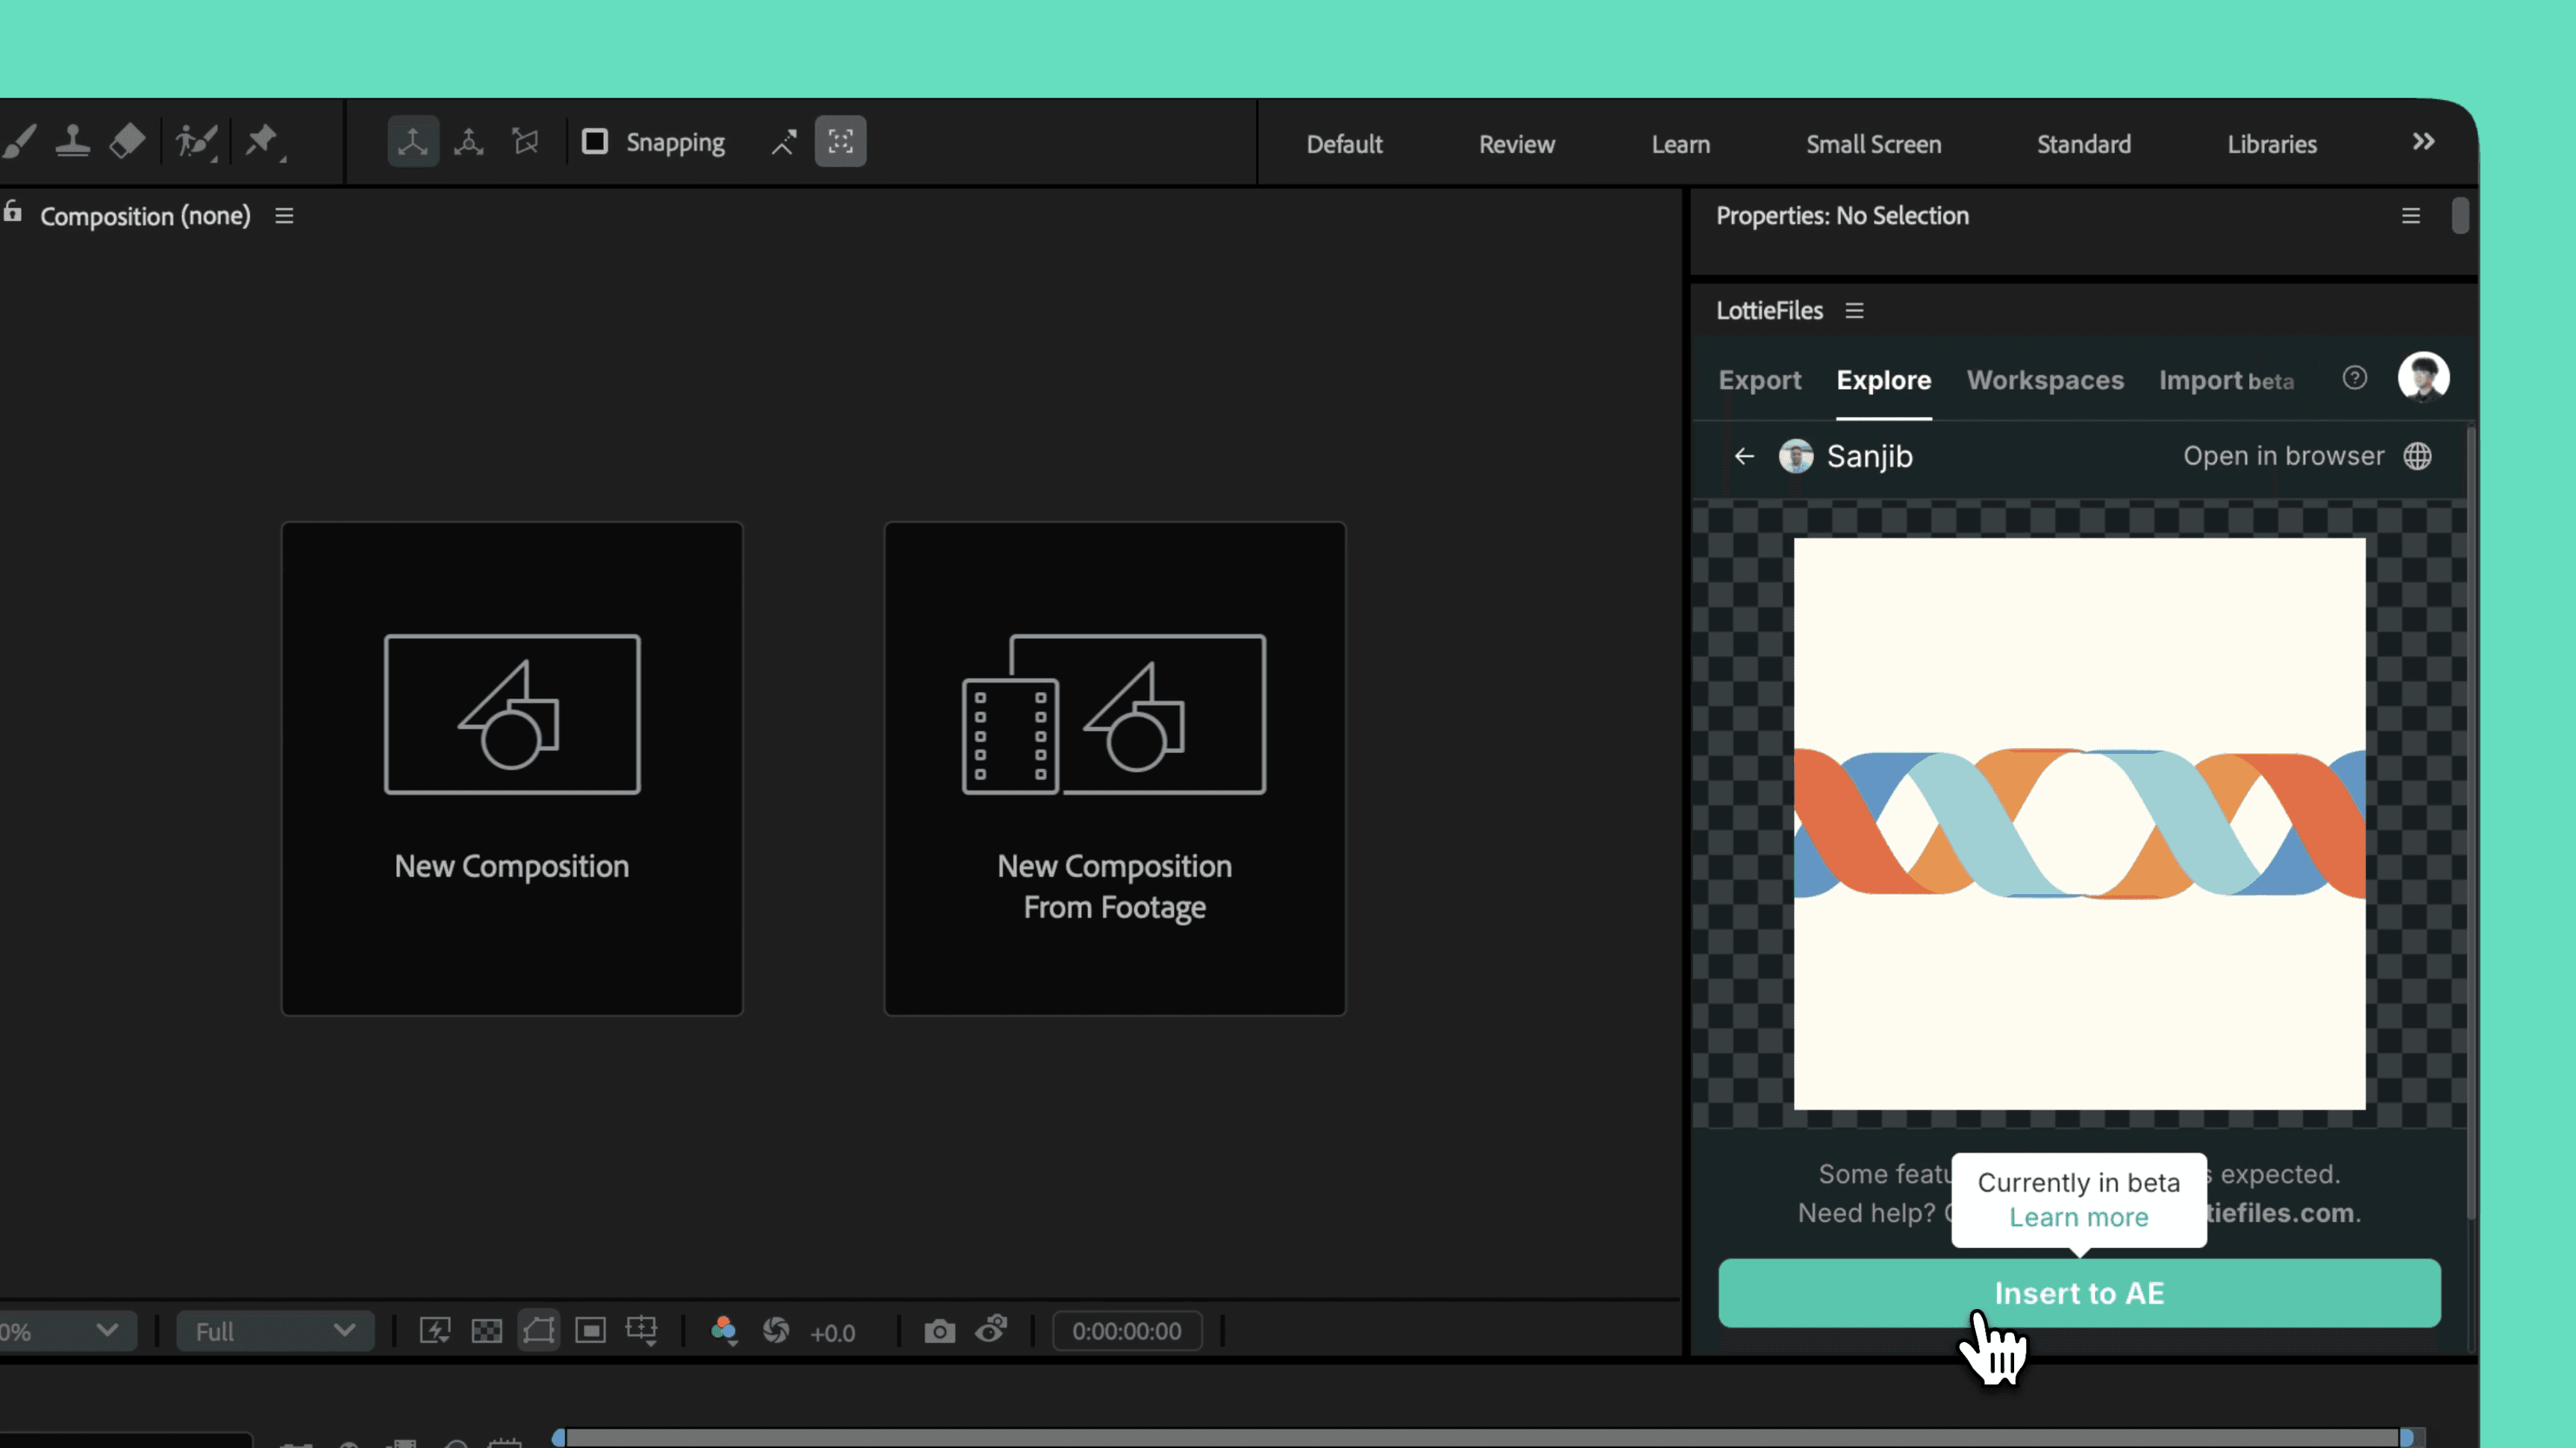This screenshot has width=2576, height=1448.
Task: Click the LottieFiles panel vertical scrollbar
Action: 2472,824
